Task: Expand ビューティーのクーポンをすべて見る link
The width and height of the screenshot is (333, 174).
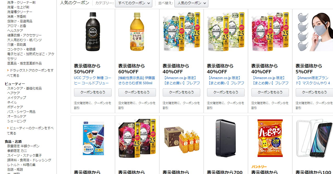Action: tap(30, 131)
